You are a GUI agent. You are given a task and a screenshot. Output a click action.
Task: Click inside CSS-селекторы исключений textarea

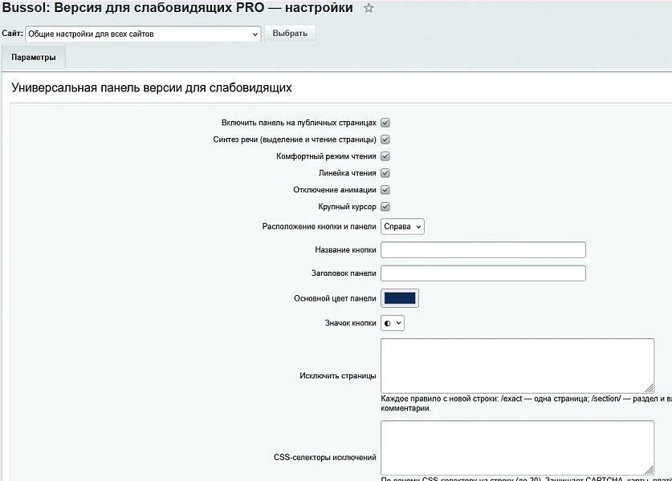tap(517, 447)
